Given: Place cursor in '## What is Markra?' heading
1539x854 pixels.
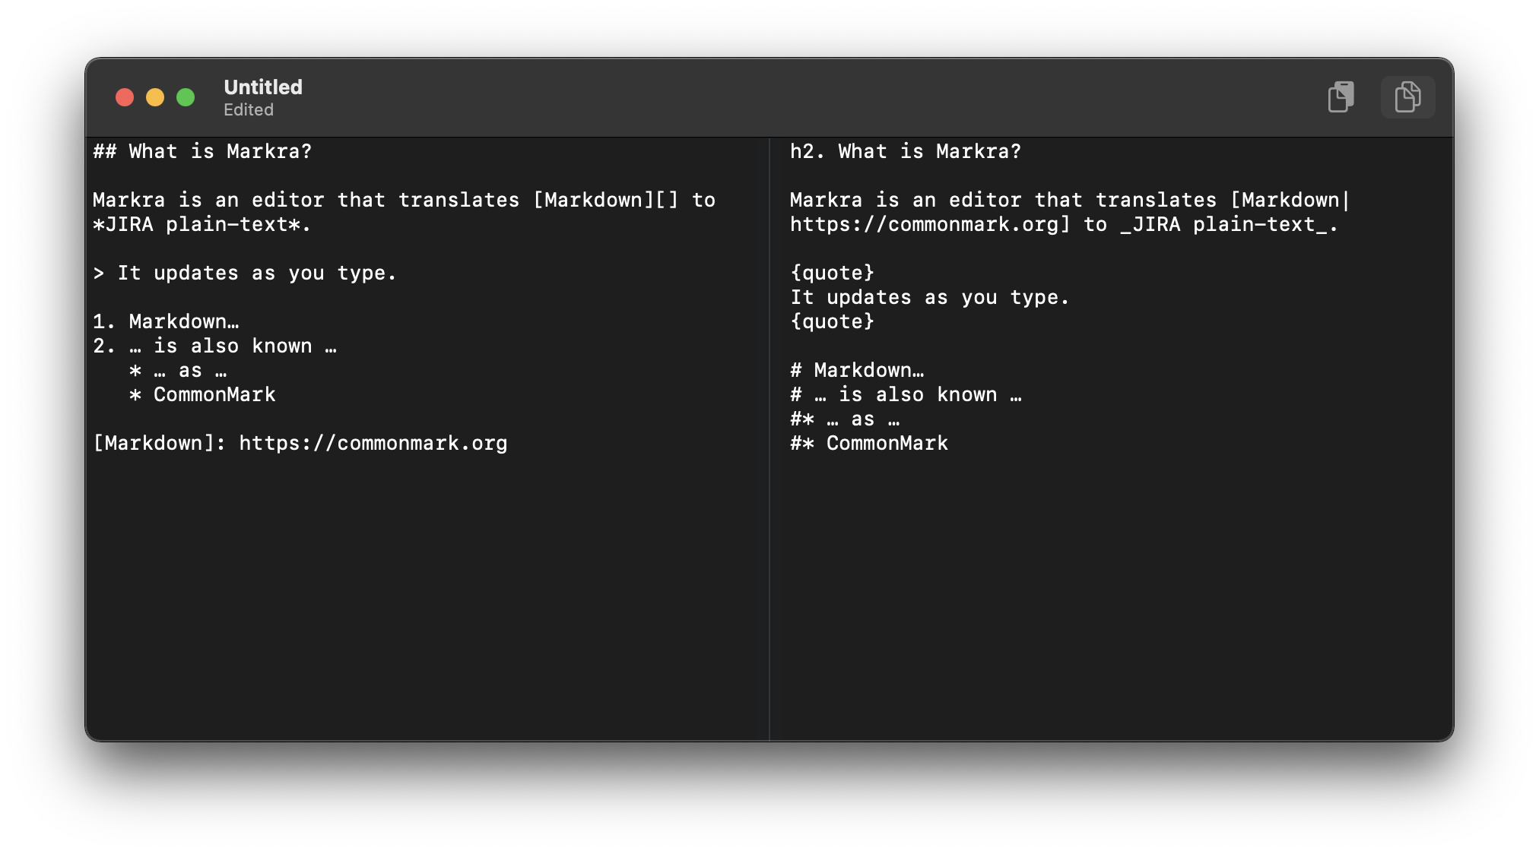Looking at the screenshot, I should pos(202,151).
